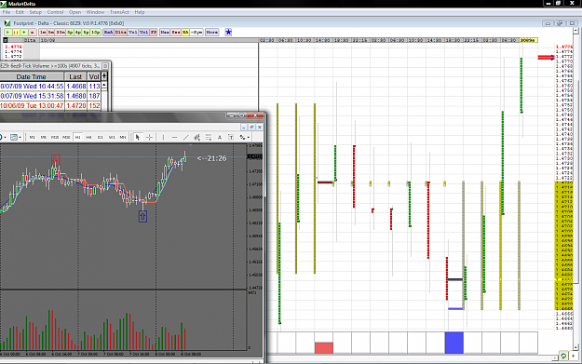This screenshot has height=364, width=582.
Task: Click the FP toolbar button
Action: (x=154, y=33)
